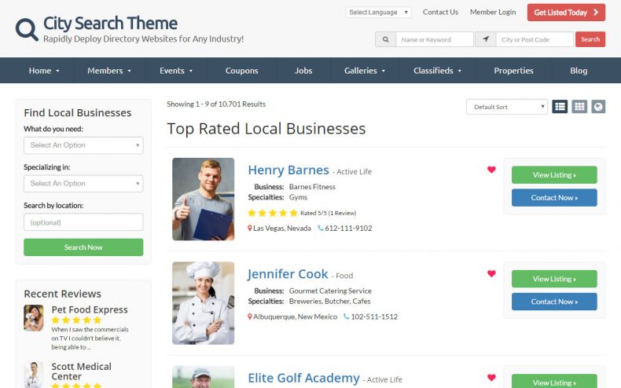Open Scott Medical Center review title
Image resolution: width=621 pixels, height=388 pixels.
[81, 372]
